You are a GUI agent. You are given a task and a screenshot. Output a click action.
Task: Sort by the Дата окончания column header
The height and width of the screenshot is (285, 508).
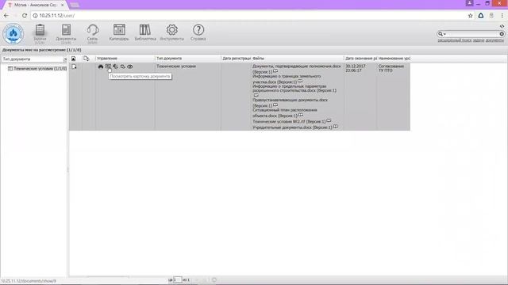(361, 59)
